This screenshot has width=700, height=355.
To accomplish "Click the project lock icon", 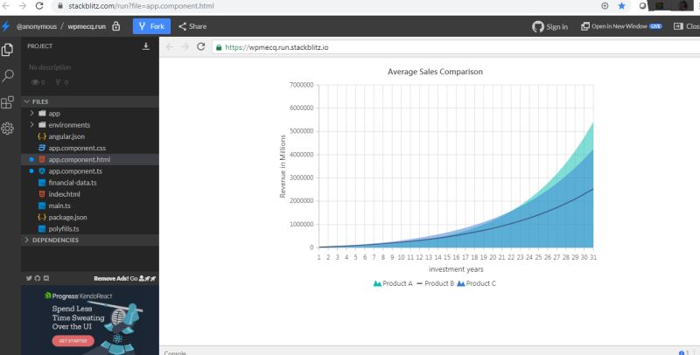I will 116,26.
